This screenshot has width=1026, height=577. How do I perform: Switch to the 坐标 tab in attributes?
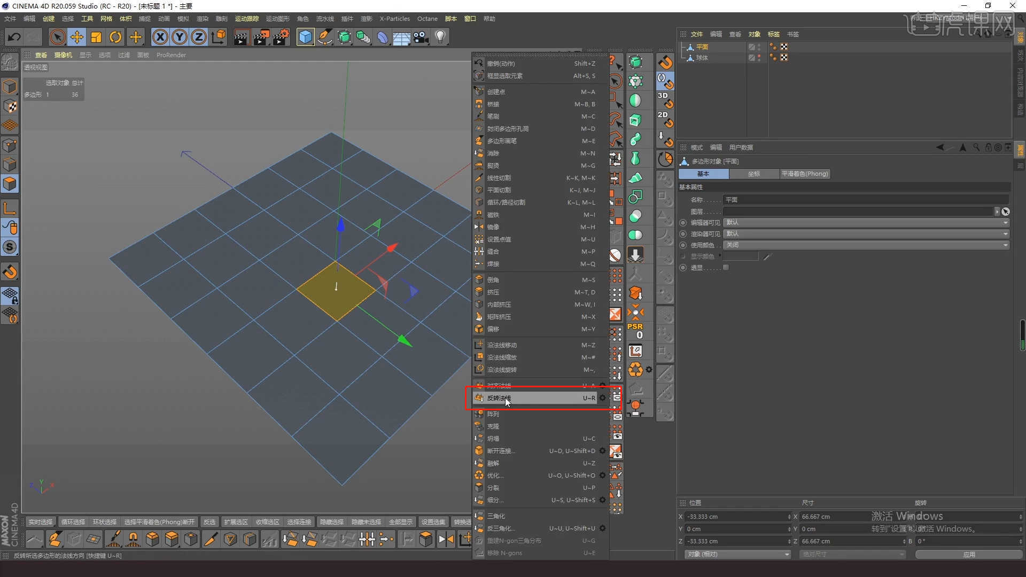pos(755,174)
